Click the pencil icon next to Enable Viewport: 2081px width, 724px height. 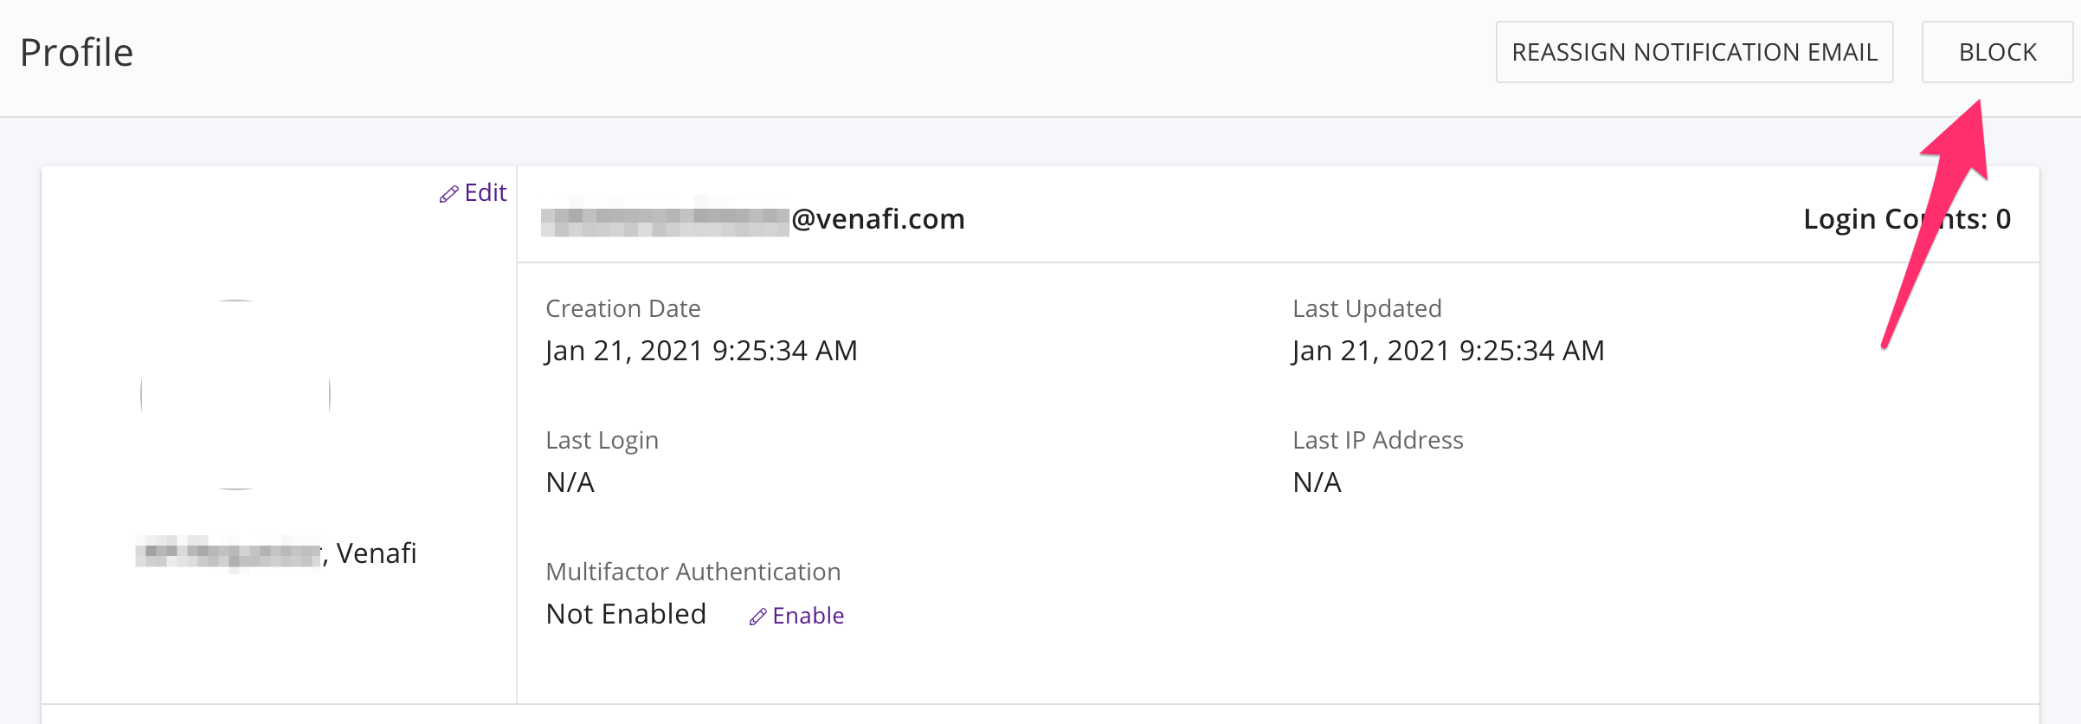758,617
